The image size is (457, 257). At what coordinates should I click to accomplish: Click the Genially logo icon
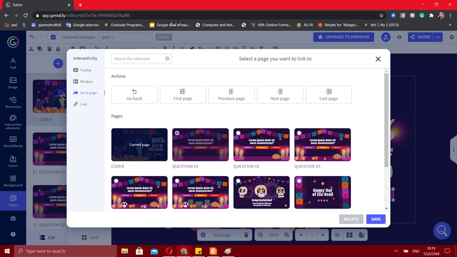(13, 42)
